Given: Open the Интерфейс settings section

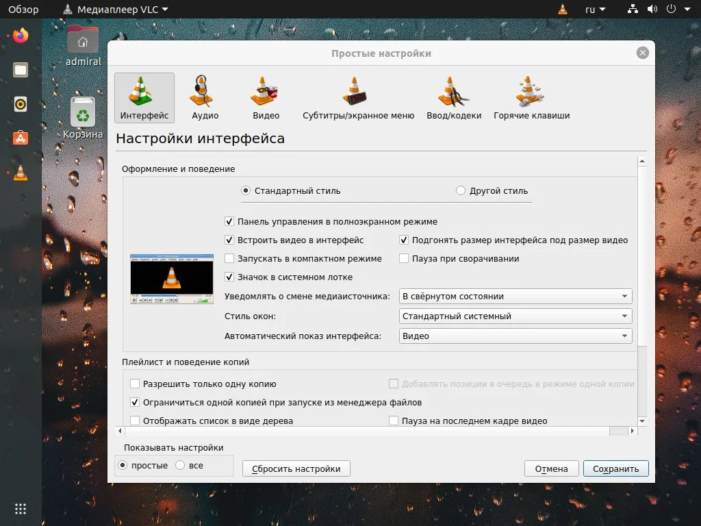Looking at the screenshot, I should pos(144,98).
